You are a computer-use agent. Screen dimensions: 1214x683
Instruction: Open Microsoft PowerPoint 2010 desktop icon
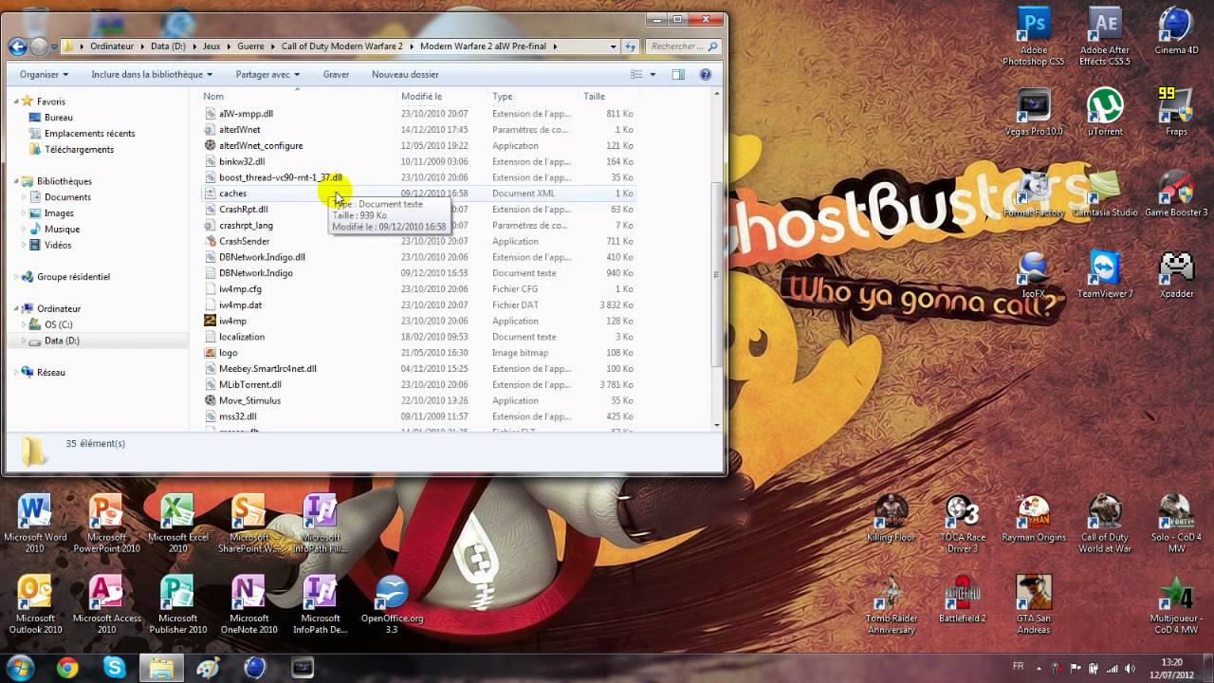click(106, 524)
